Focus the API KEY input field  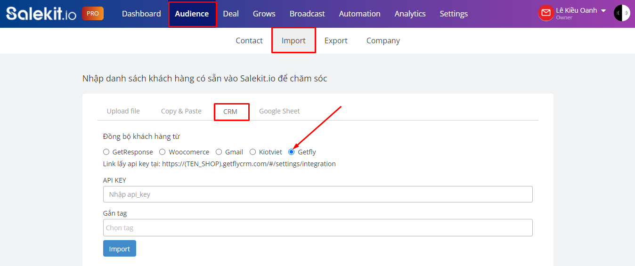(x=318, y=194)
